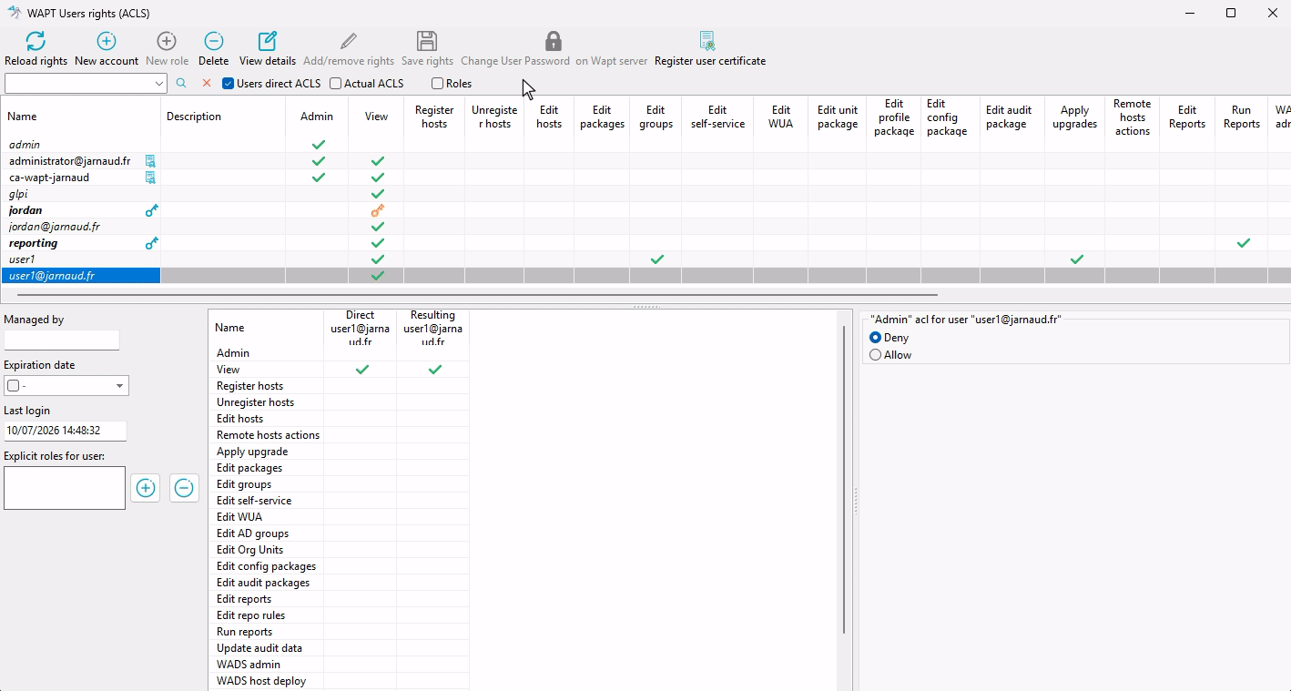This screenshot has width=1291, height=691.
Task: Add explicit role with plus button
Action: pyautogui.click(x=146, y=488)
